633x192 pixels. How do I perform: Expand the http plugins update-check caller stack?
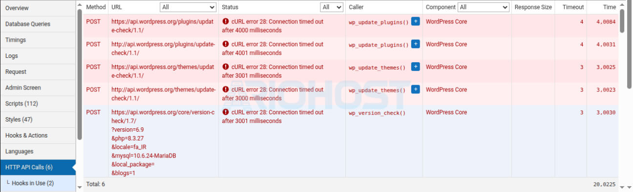[416, 44]
